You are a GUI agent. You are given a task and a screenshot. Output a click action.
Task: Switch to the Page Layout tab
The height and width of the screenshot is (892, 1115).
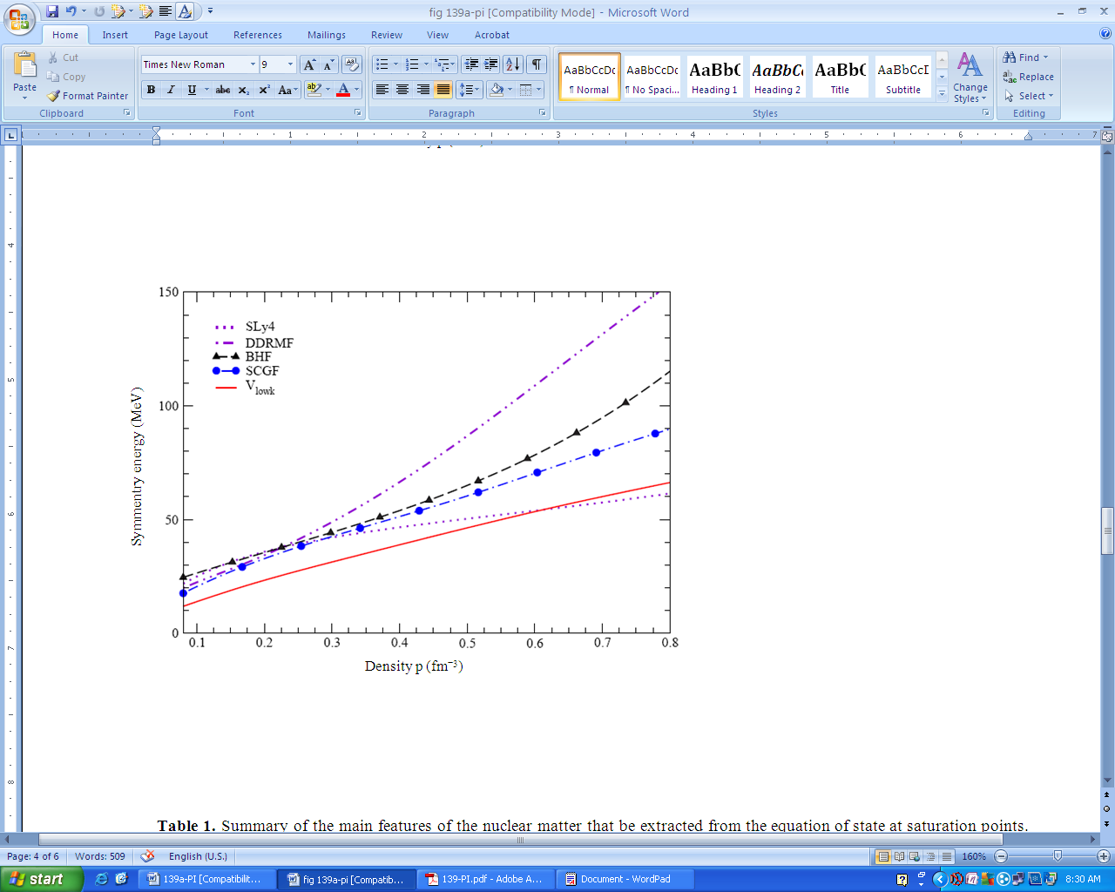coord(181,35)
